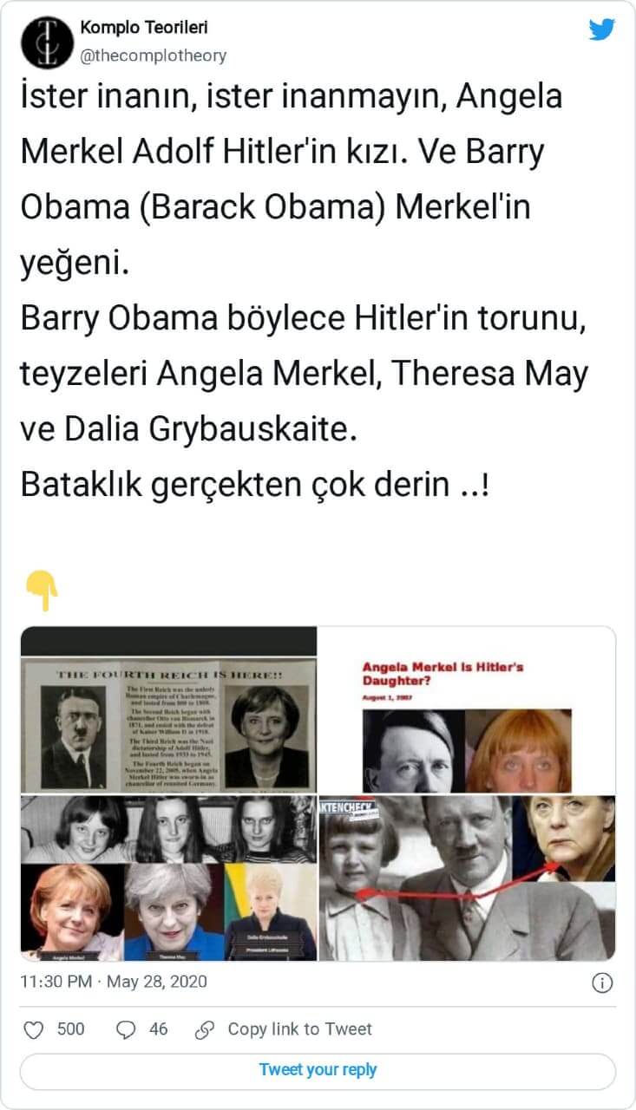Click the Tweet your reply button
Viewport: 636px width, 1110px height.
(x=318, y=1070)
